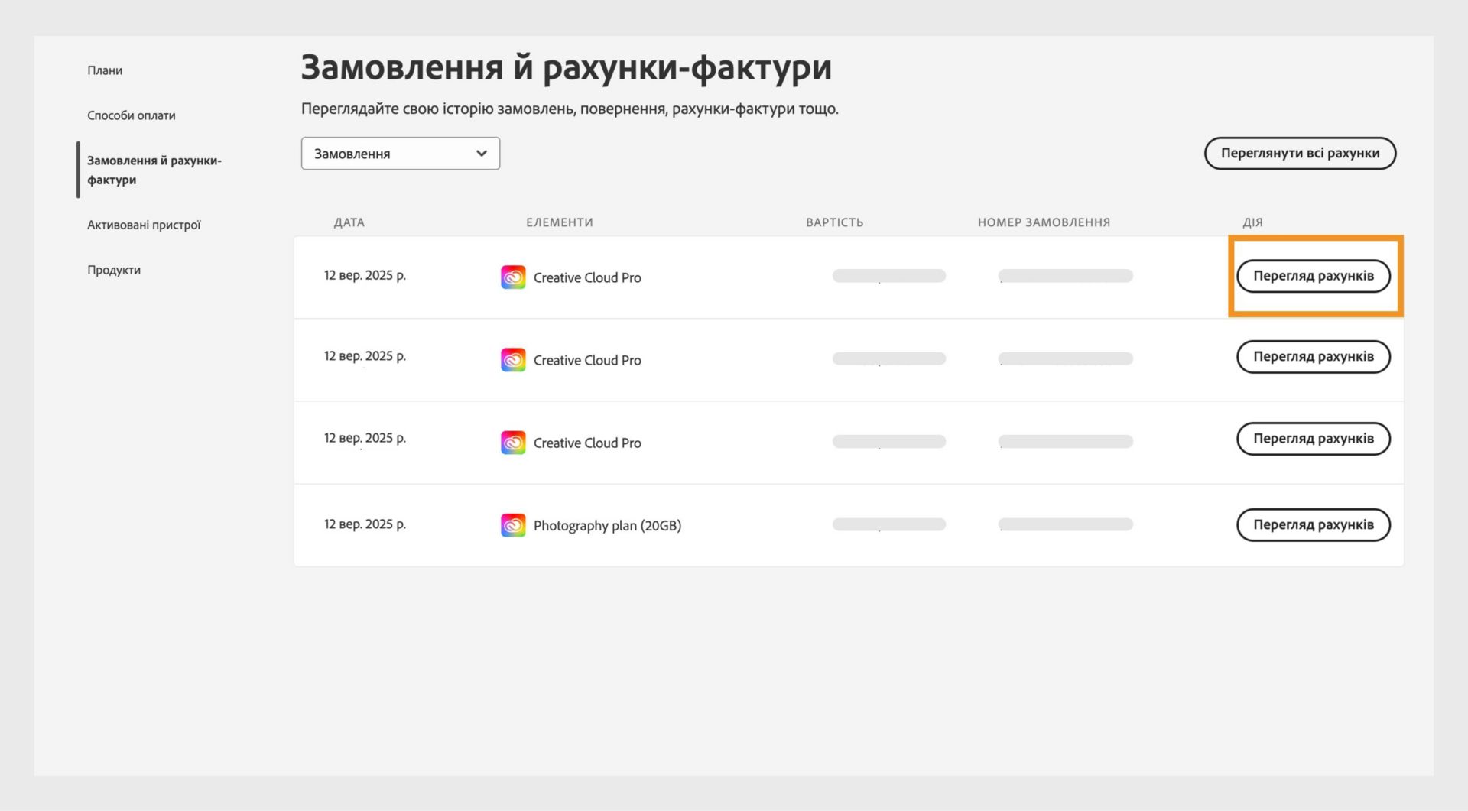Select the Photography plan (20GB) item name
This screenshot has height=811, width=1468.
click(607, 526)
